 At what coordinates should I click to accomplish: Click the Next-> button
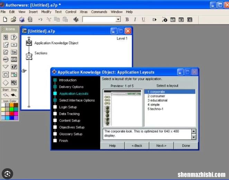click(162, 145)
